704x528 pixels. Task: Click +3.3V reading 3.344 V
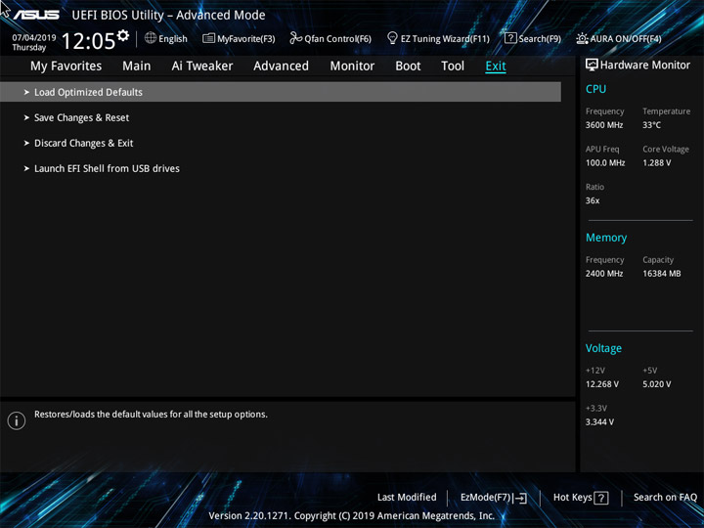(x=599, y=422)
